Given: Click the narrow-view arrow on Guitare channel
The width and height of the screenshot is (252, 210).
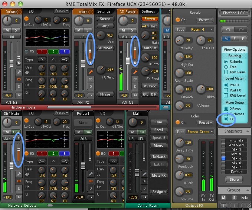Looking at the screenshot, I should tap(19, 95).
